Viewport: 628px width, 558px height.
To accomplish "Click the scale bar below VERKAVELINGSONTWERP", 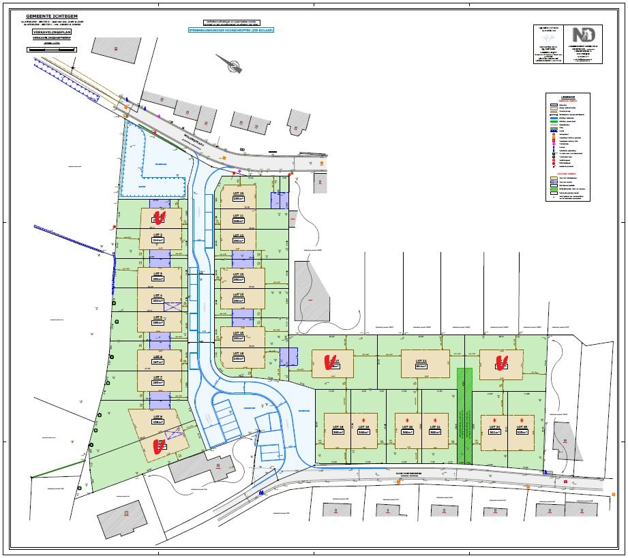I will point(52,49).
